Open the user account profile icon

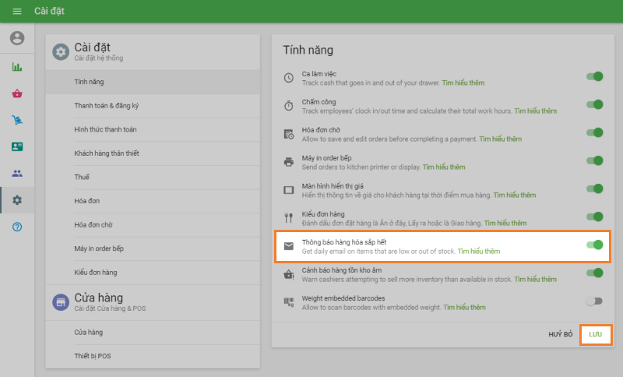point(17,38)
